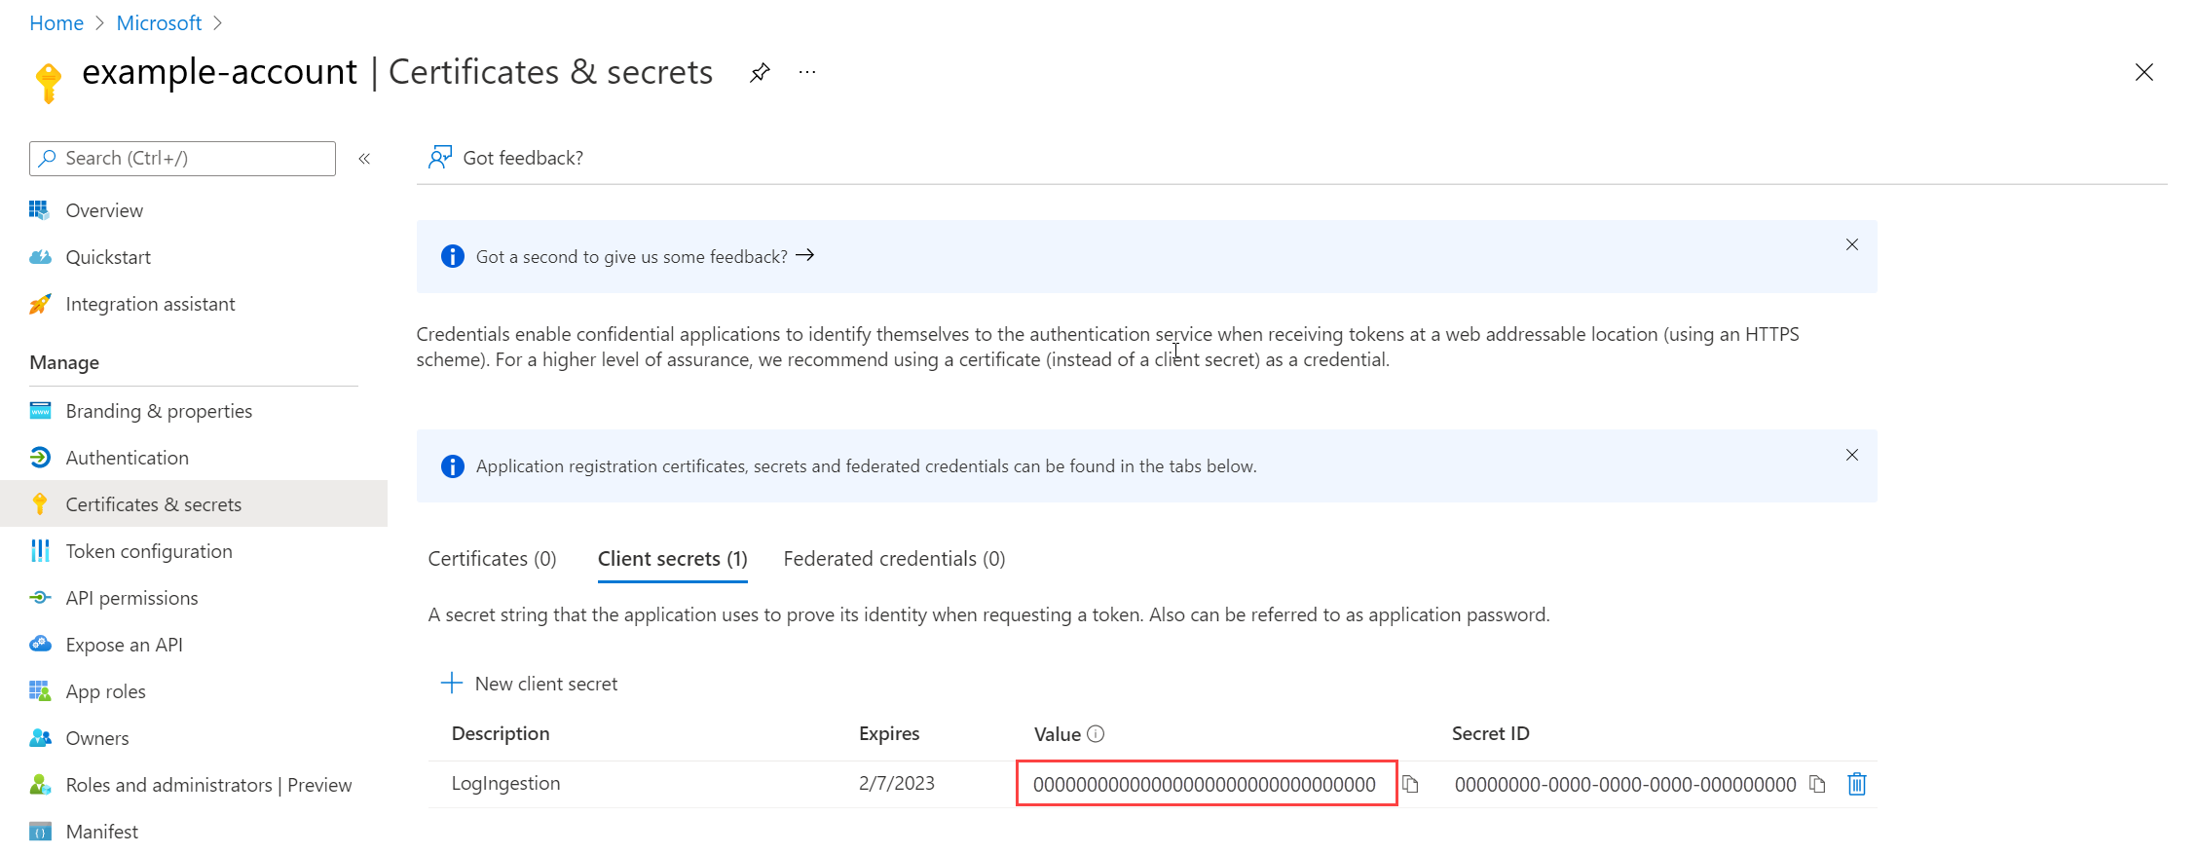
Task: Dismiss the feedback request banner
Action: (1851, 245)
